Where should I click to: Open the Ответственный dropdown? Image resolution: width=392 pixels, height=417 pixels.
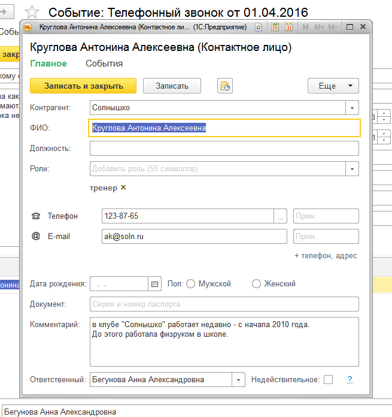click(239, 379)
